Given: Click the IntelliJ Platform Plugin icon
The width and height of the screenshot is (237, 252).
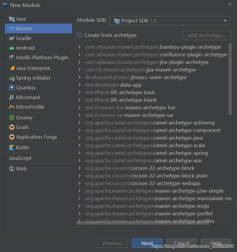Looking at the screenshot, I should point(12,58).
